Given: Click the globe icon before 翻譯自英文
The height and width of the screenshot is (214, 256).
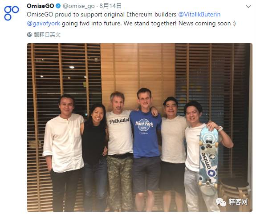Looking at the screenshot, I should [29, 35].
